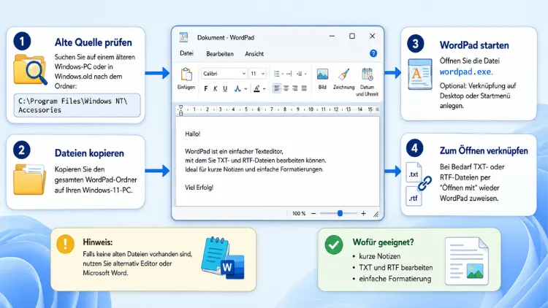This screenshot has height=308, width=548.
Task: Expand the highlight color dropdown arrow
Action: [x=246, y=89]
